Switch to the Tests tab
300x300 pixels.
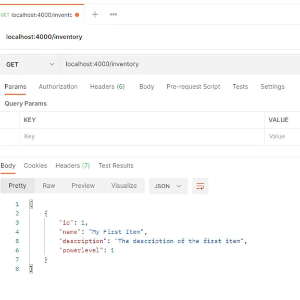click(x=240, y=87)
